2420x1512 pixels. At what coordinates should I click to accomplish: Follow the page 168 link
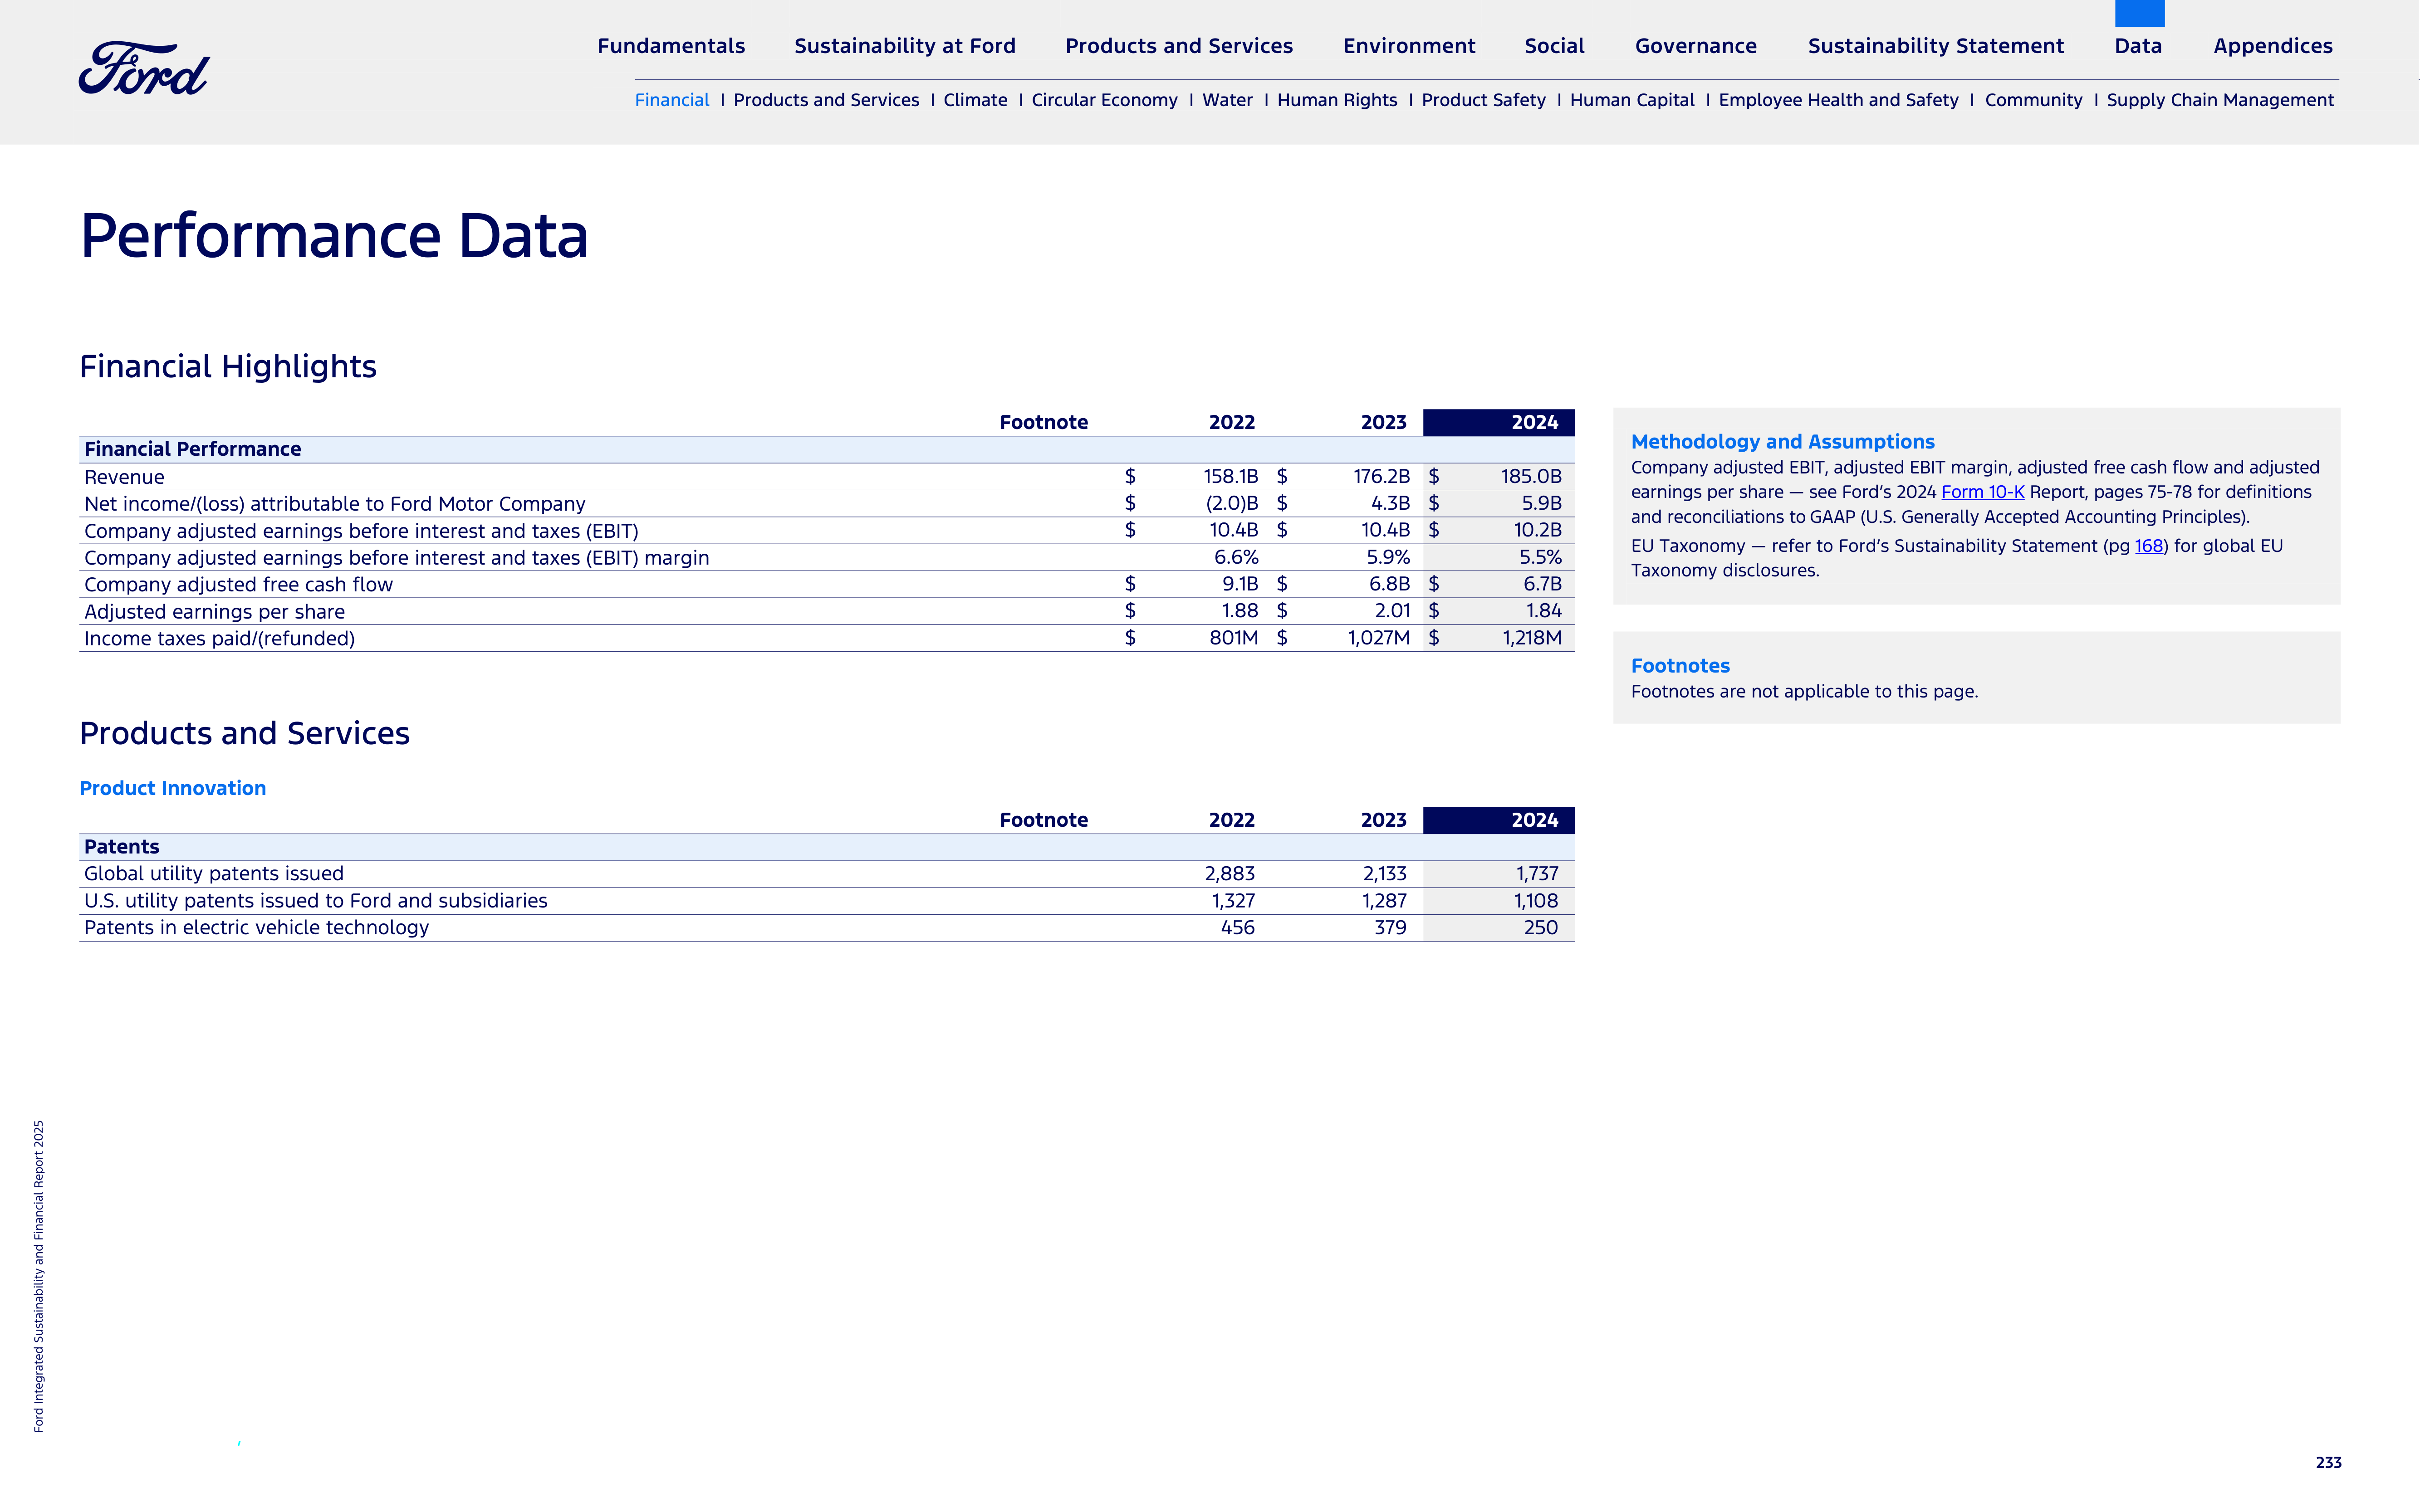click(x=2148, y=546)
